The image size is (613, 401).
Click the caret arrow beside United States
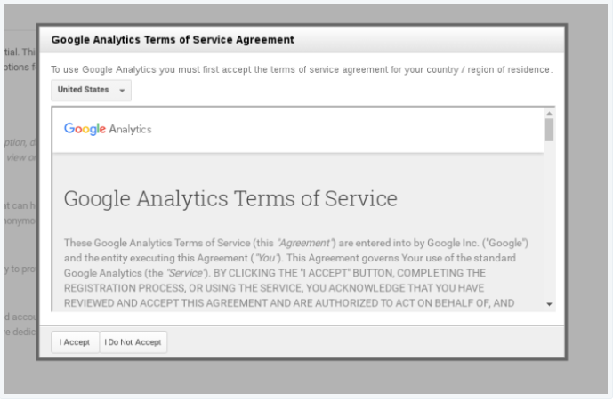pyautogui.click(x=122, y=91)
